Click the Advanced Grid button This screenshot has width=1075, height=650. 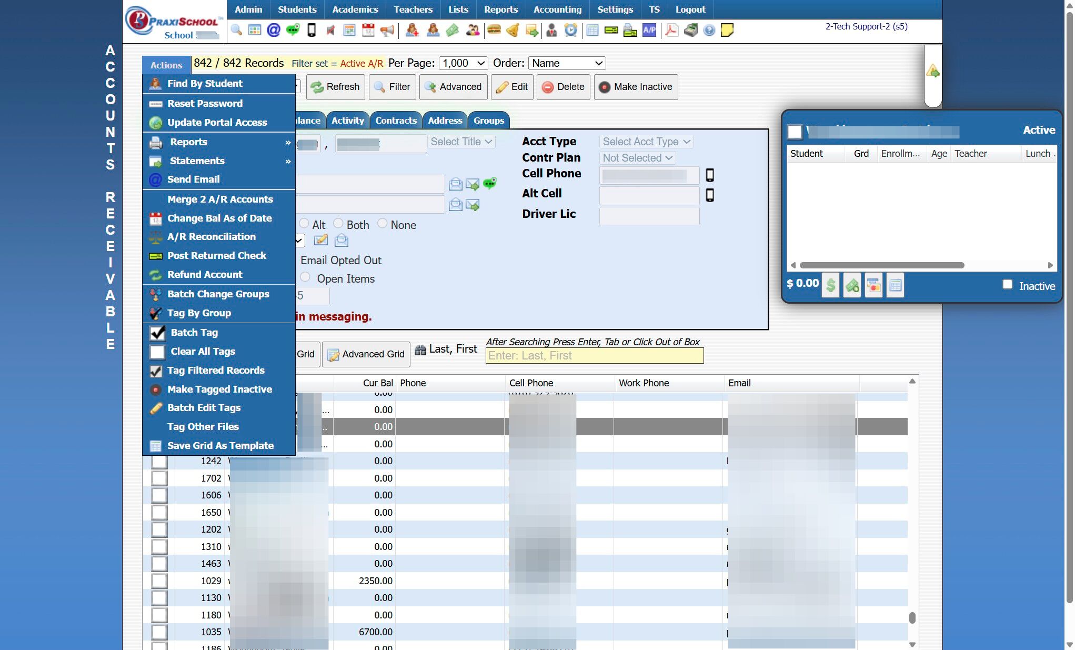point(366,354)
